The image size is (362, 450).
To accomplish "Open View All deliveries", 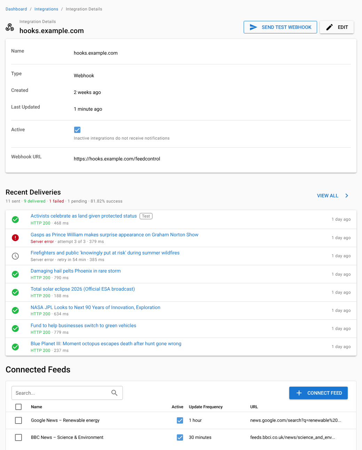I will pos(333,196).
